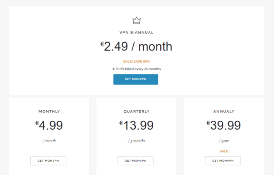Click the euro symbol beside 2.49
This screenshot has height=175, width=274.
tap(102, 44)
